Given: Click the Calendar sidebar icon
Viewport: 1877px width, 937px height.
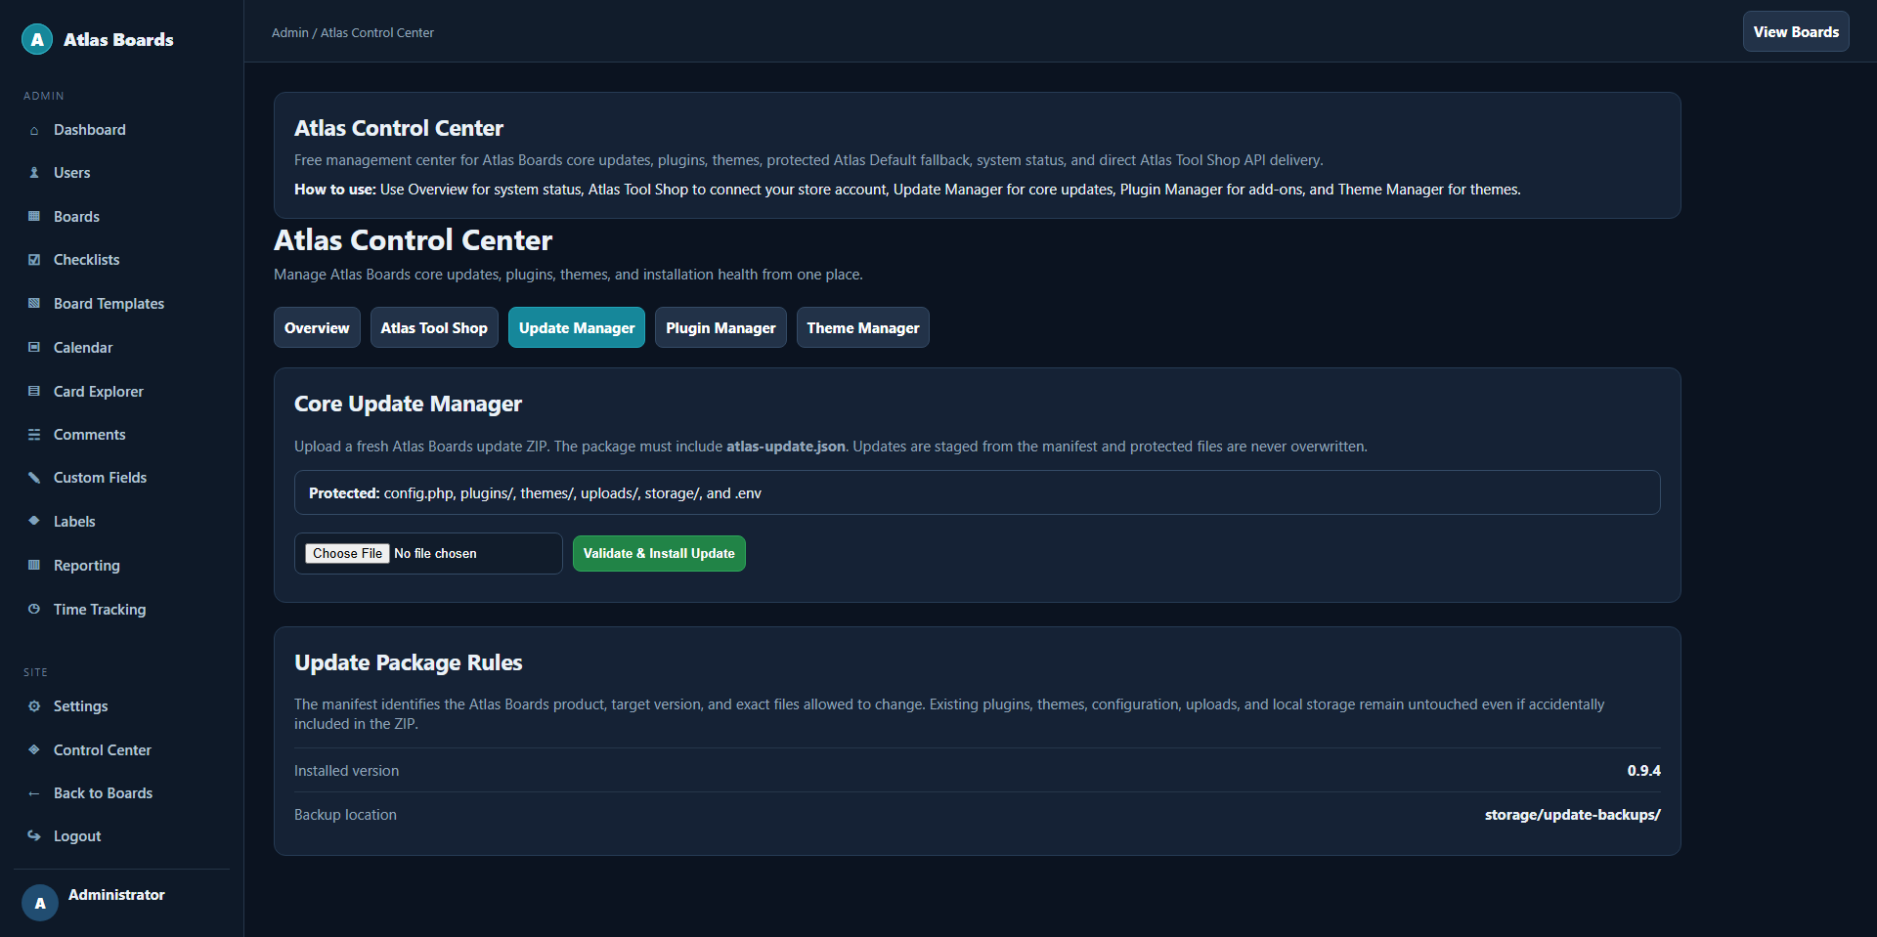Looking at the screenshot, I should 34,348.
